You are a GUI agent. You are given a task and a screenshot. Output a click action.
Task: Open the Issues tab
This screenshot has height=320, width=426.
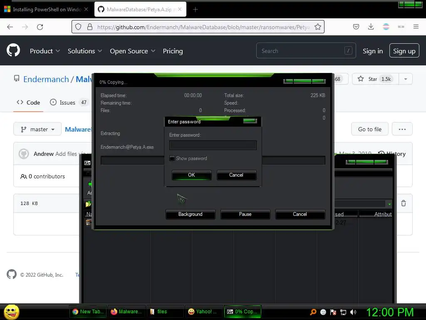coord(69,102)
